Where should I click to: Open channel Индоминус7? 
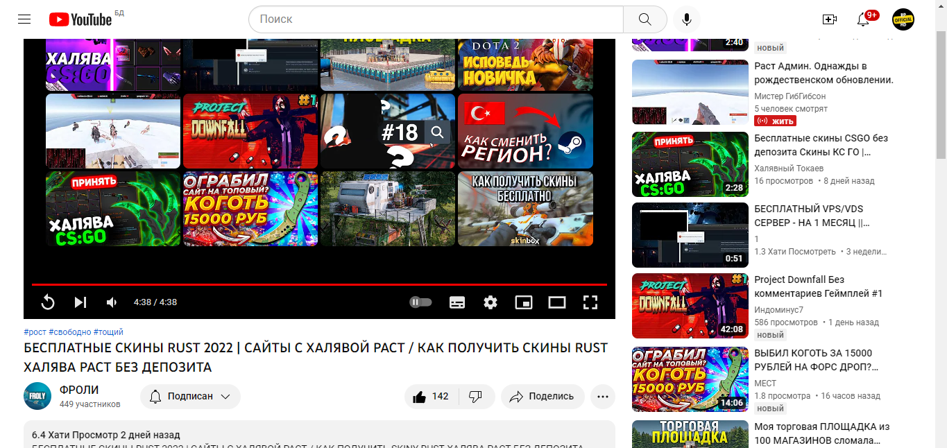[778, 310]
